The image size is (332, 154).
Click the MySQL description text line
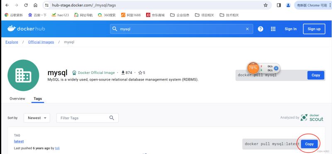pyautogui.click(x=123, y=80)
